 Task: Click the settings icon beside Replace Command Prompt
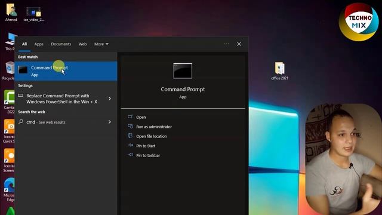[x=21, y=96]
